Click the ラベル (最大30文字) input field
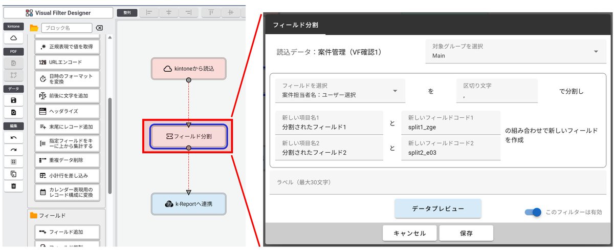 point(438,183)
